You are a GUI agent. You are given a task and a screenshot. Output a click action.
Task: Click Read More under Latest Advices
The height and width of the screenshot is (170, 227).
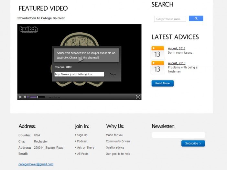click(x=162, y=83)
